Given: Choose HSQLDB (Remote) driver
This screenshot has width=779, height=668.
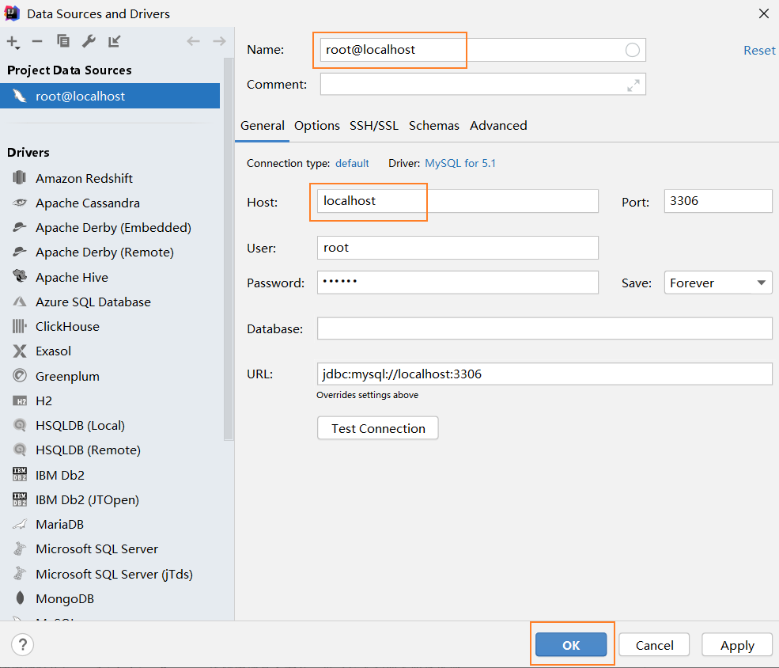Looking at the screenshot, I should click(x=88, y=450).
